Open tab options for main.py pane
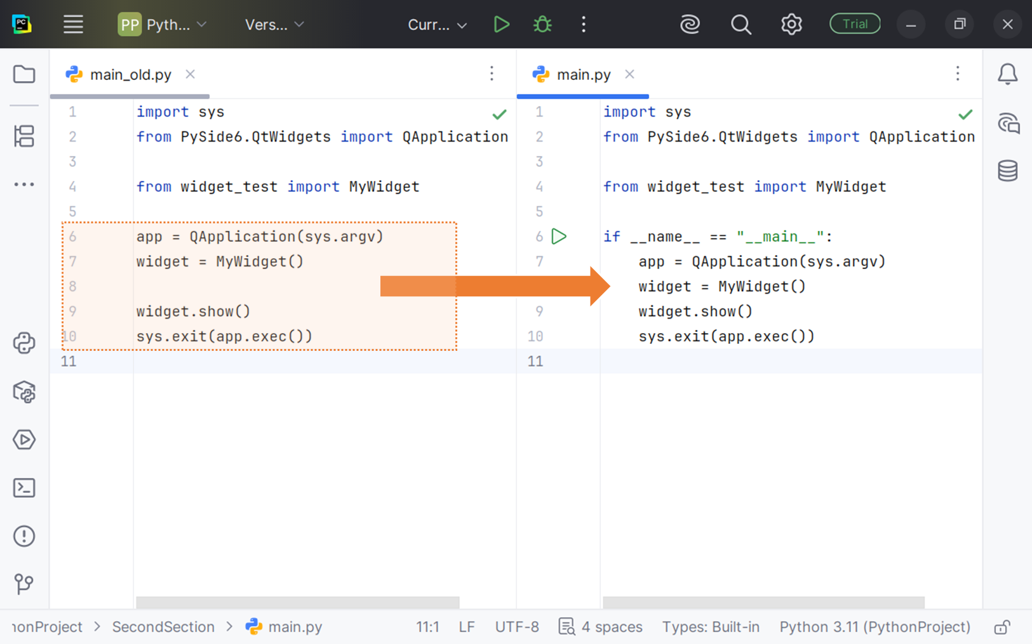Viewport: 1032px width, 644px height. [x=958, y=74]
